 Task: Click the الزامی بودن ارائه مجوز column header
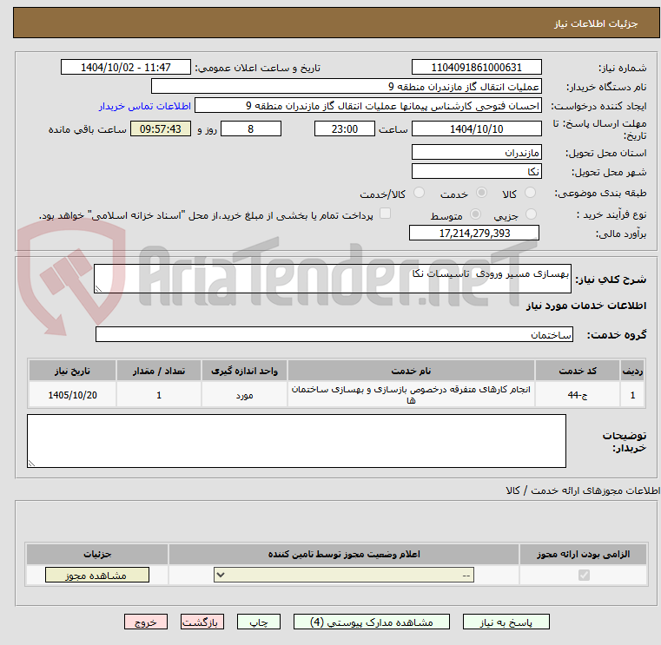[584, 554]
